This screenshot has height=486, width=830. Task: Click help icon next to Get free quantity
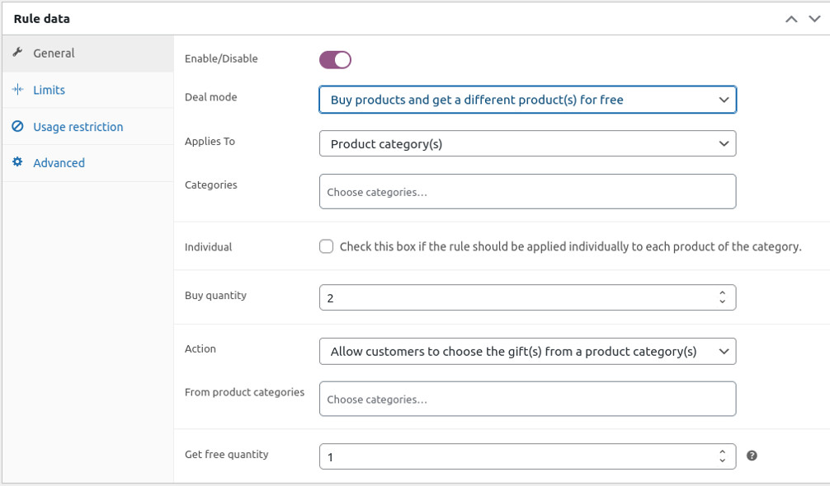coord(752,456)
